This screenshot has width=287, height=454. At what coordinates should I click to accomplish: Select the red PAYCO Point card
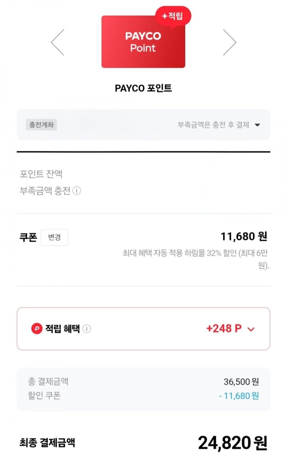[x=143, y=42]
